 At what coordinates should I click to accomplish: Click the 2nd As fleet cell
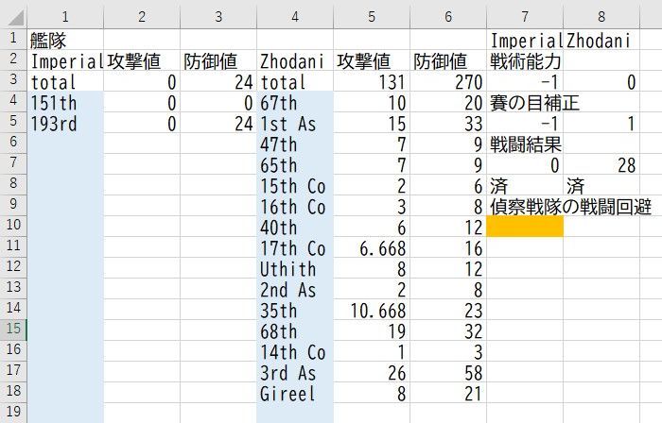tap(295, 289)
